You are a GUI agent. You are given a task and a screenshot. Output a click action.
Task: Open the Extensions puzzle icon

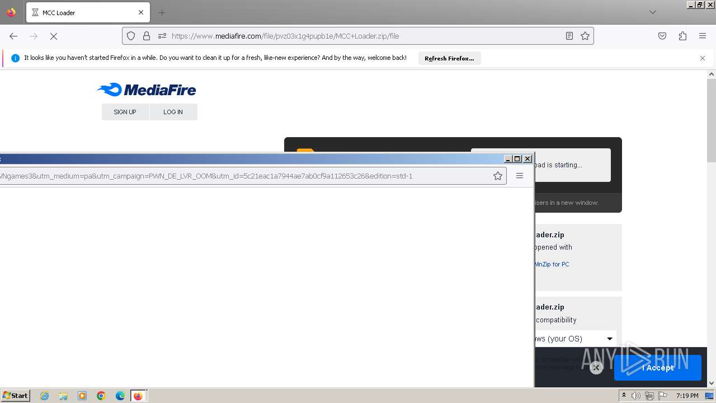[x=682, y=36]
